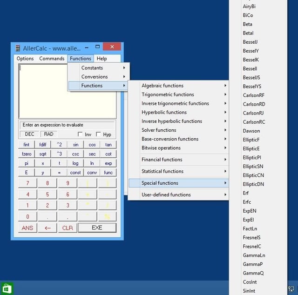Choose EllipticF special function

tap(258, 140)
